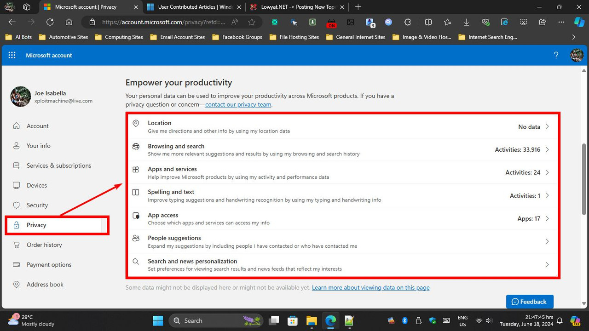Image resolution: width=589 pixels, height=331 pixels.
Task: Open Payment options via its card icon
Action: click(x=16, y=264)
